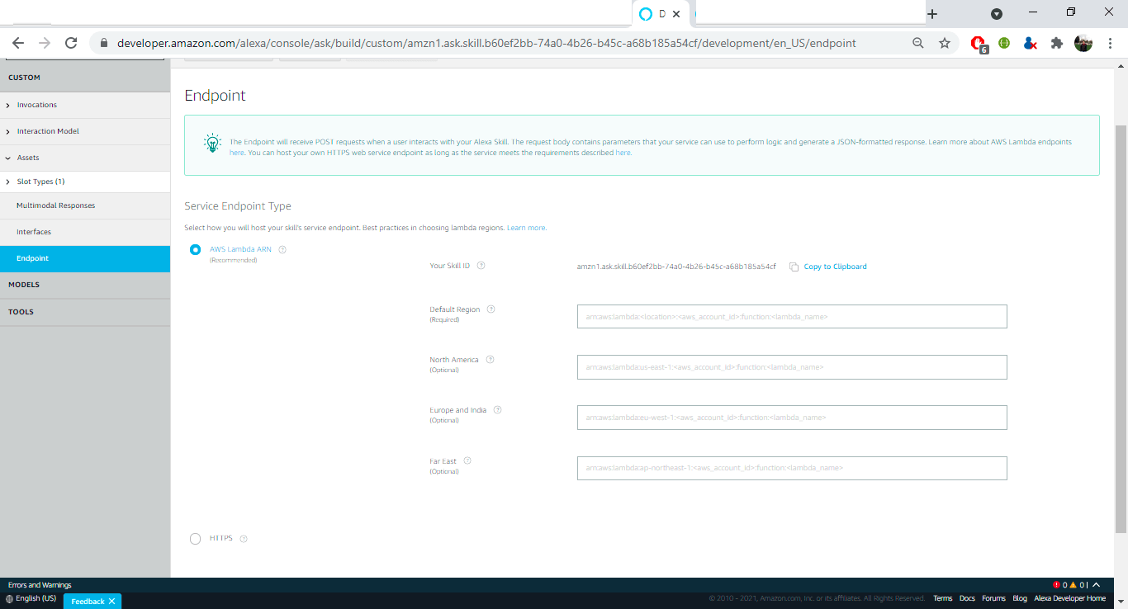This screenshot has height=609, width=1128.
Task: Expand the Assets section
Action: click(x=85, y=158)
